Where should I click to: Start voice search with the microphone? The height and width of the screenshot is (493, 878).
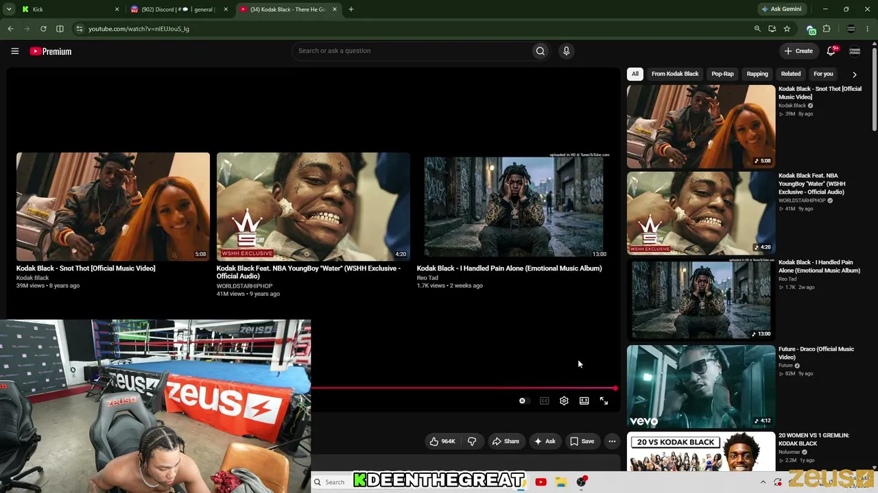click(x=566, y=51)
